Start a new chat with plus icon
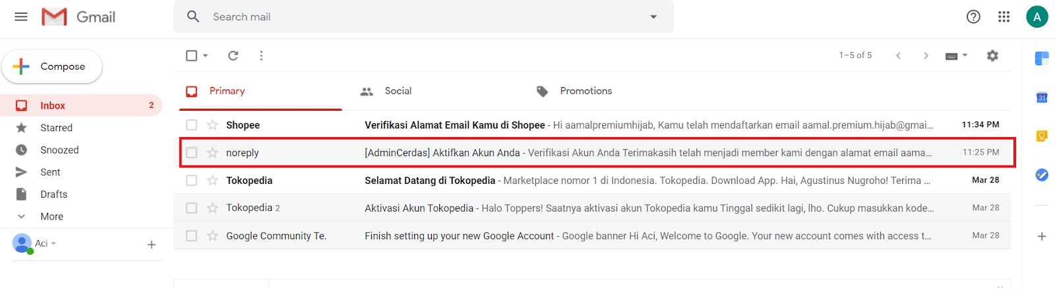1055x292 pixels. pos(152,245)
